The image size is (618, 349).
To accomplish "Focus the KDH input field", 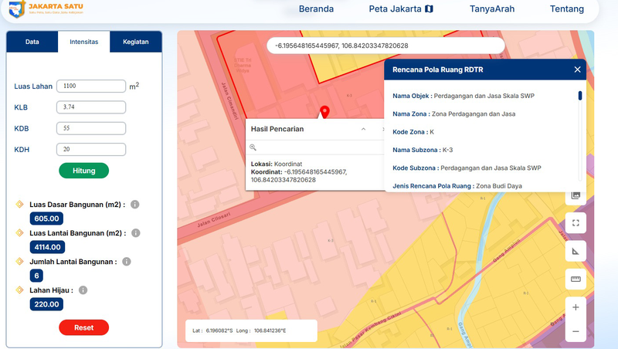I will [x=91, y=149].
